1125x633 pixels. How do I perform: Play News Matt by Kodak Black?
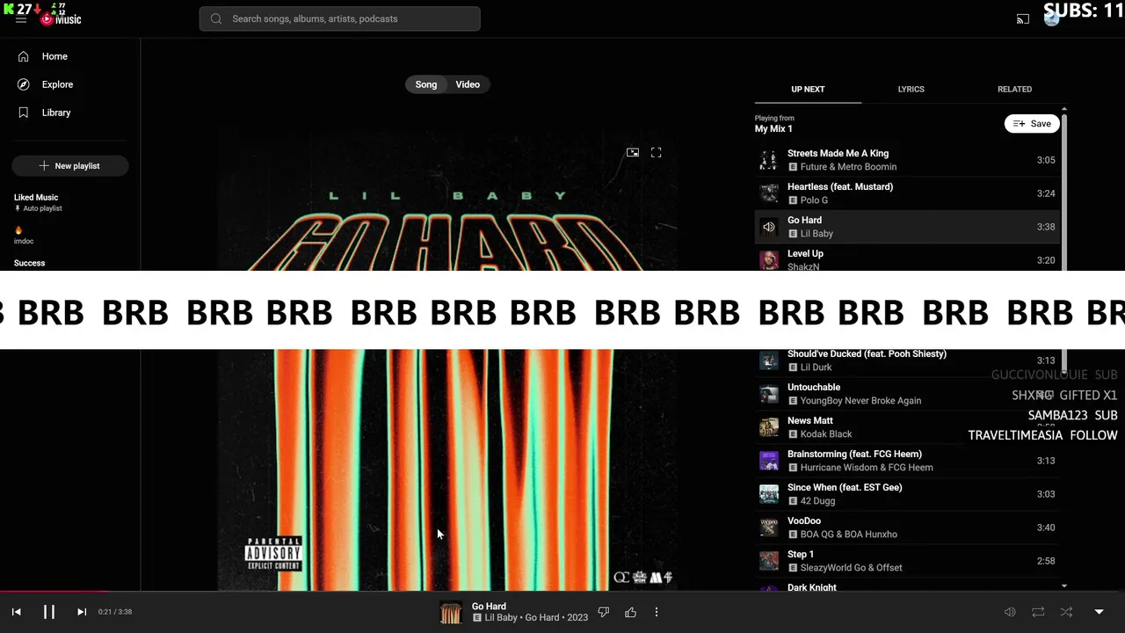pyautogui.click(x=905, y=427)
